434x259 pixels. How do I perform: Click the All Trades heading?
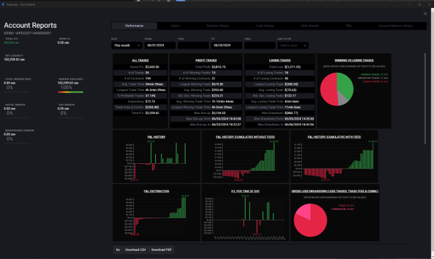click(140, 60)
